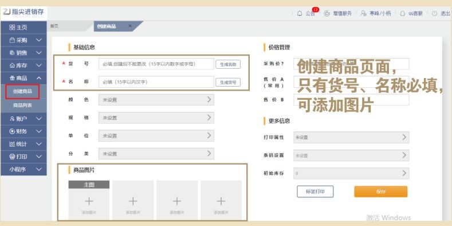This screenshot has height=226, width=452.
Task: Click the 主页 grid icon in sidebar
Action: coord(12,28)
